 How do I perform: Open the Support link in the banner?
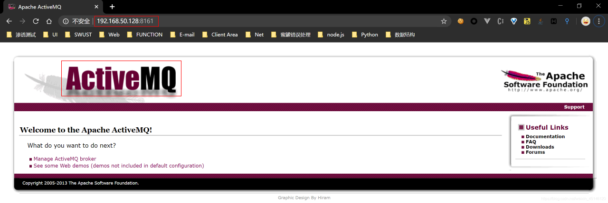point(574,107)
